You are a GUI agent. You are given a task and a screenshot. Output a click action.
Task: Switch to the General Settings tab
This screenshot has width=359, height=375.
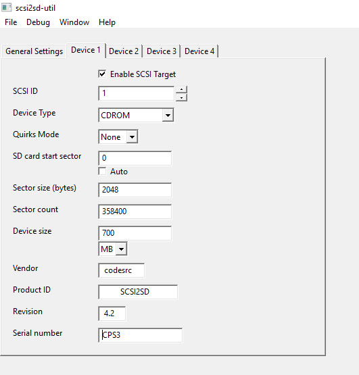(34, 51)
